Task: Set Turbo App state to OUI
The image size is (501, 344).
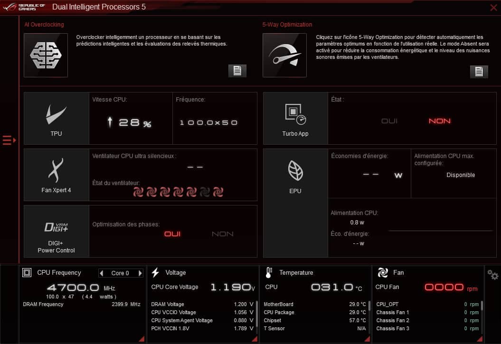Action: 389,121
